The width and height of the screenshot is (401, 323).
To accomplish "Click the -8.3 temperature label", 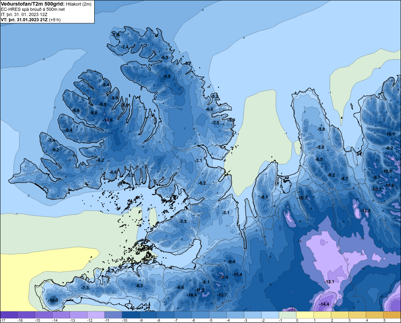I will click(x=140, y=286).
